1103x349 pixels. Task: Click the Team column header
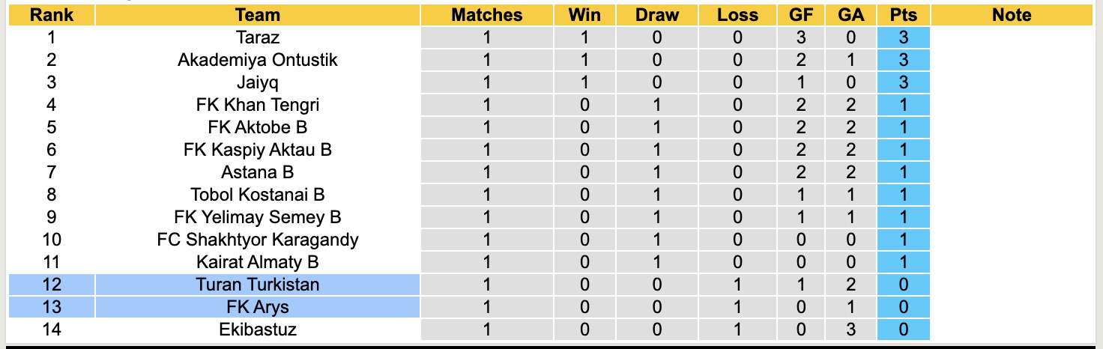tap(257, 15)
